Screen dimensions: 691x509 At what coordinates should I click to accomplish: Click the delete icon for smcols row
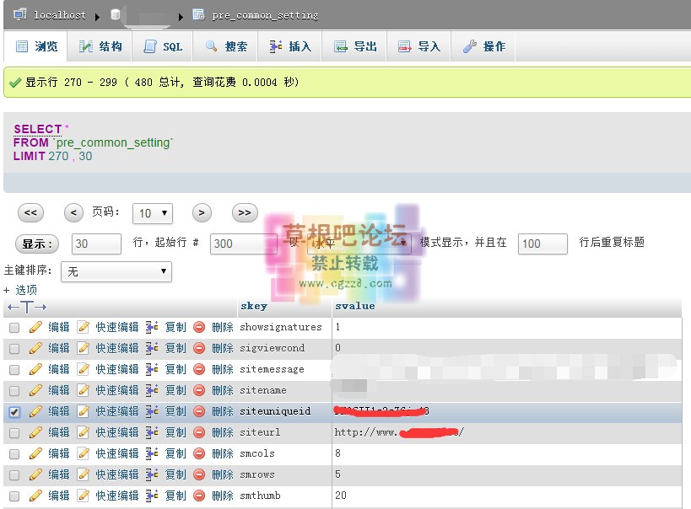point(199,453)
